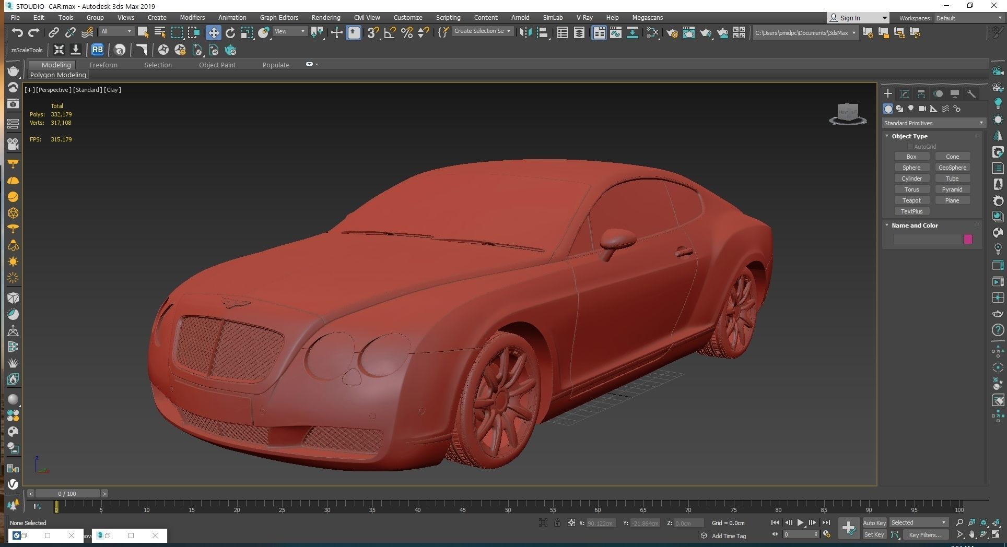This screenshot has height=547, width=1007.
Task: Click the Play Animation button
Action: [800, 522]
